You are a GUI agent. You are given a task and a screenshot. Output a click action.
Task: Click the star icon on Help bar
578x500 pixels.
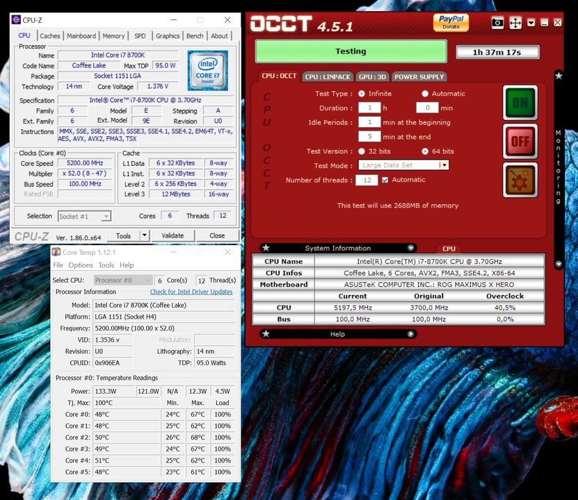(266, 334)
